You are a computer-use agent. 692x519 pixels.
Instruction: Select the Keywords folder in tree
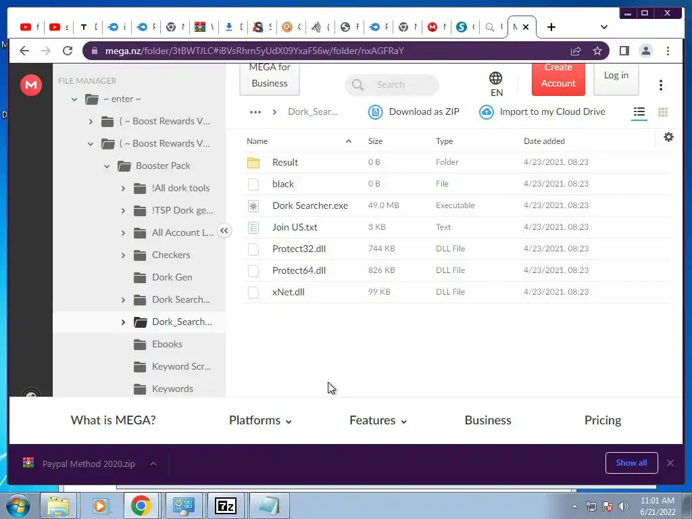[172, 389]
